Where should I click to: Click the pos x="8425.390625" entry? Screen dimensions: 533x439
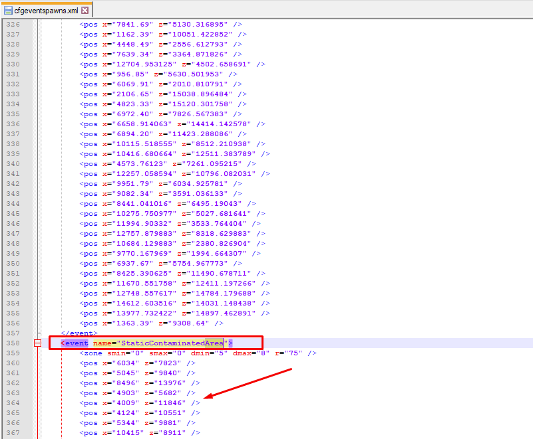172,274
